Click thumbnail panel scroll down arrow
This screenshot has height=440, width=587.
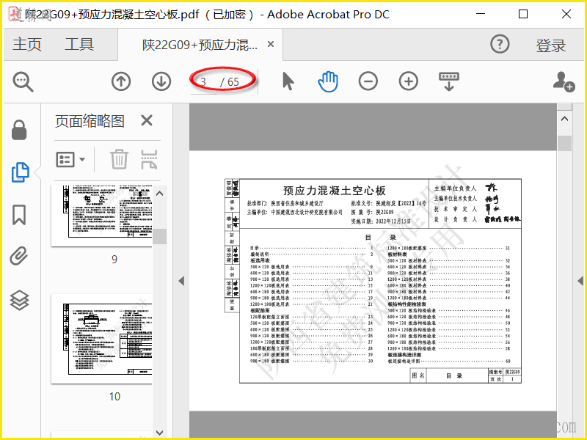click(159, 433)
